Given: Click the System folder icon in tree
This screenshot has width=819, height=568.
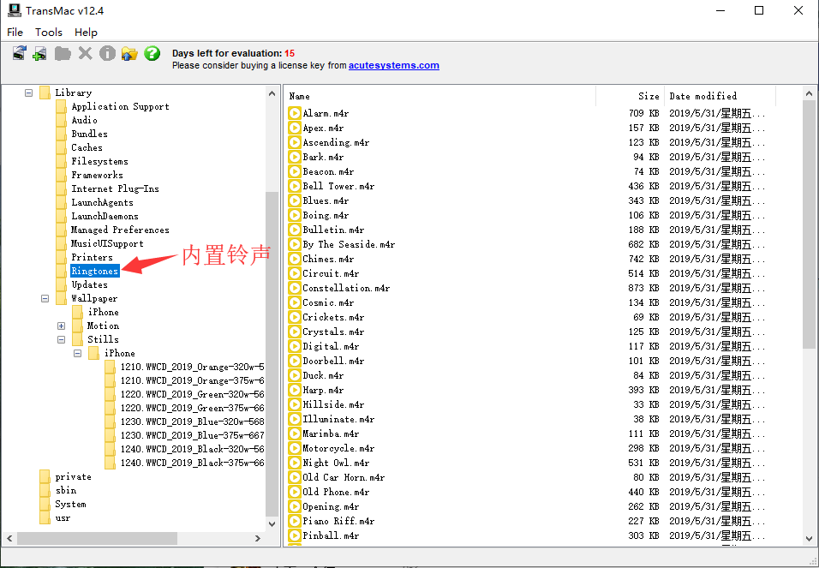Looking at the screenshot, I should click(45, 504).
